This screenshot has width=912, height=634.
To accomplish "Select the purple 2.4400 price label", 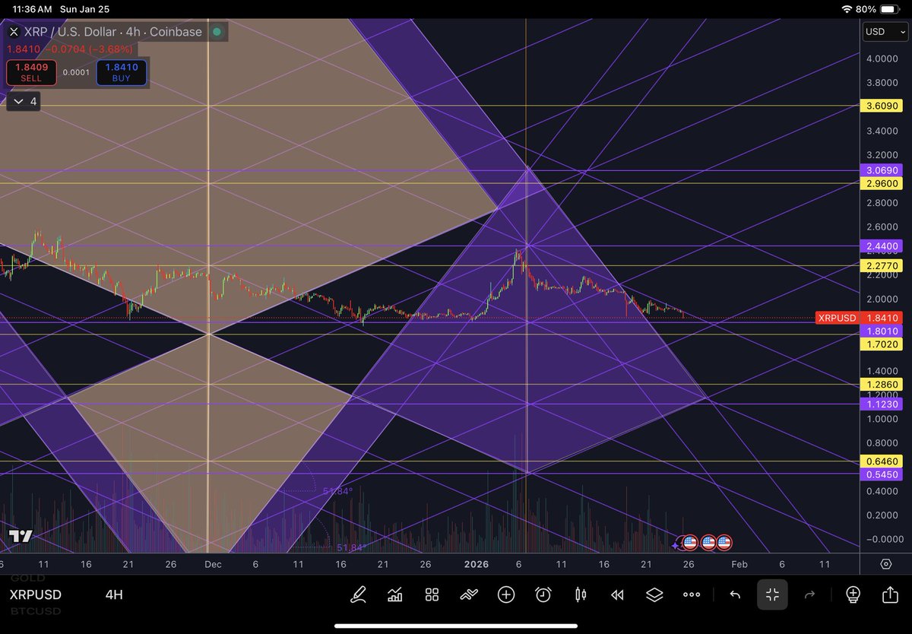I will [881, 246].
